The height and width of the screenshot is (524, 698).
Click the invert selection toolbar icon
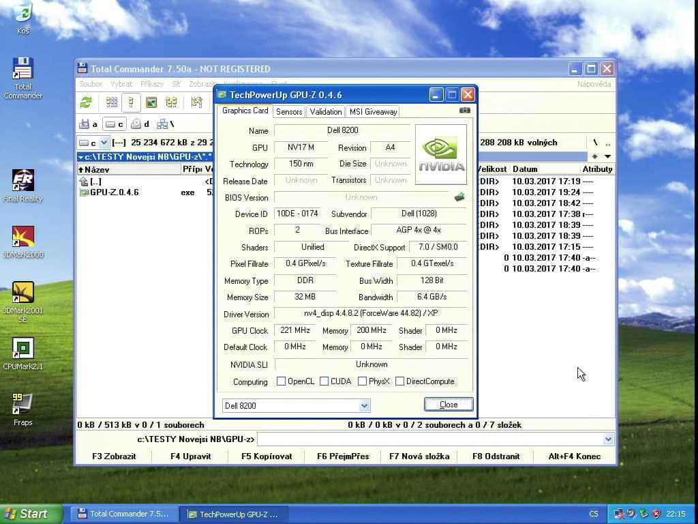[197, 102]
